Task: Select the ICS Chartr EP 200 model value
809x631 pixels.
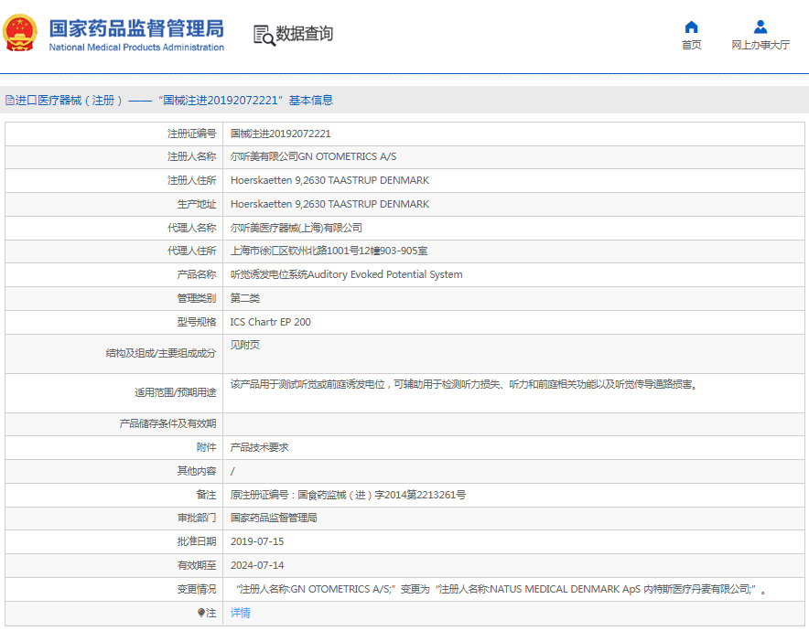Action: point(270,322)
